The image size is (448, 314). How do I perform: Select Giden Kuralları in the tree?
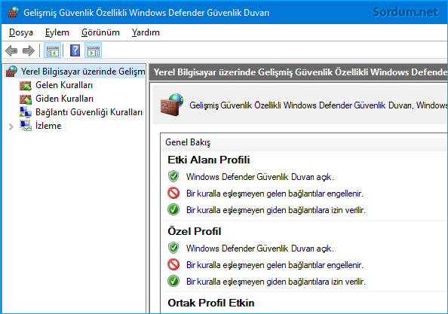click(64, 99)
